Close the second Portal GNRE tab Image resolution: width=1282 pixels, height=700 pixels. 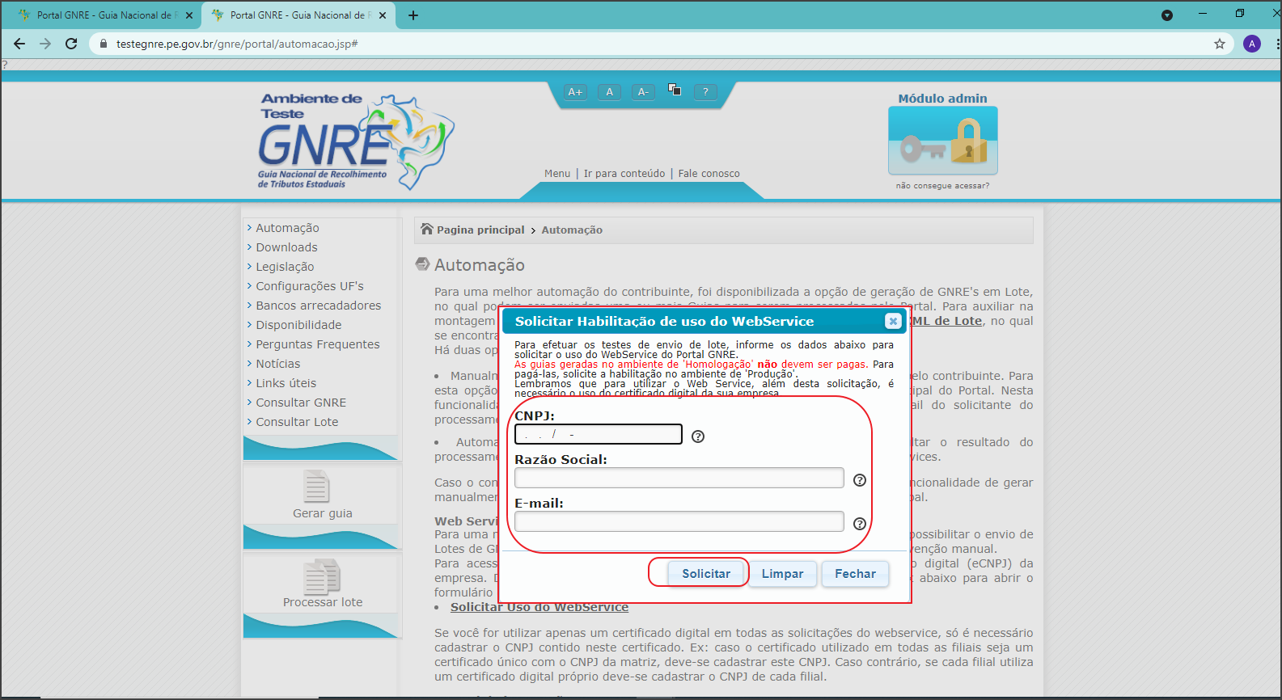(383, 15)
